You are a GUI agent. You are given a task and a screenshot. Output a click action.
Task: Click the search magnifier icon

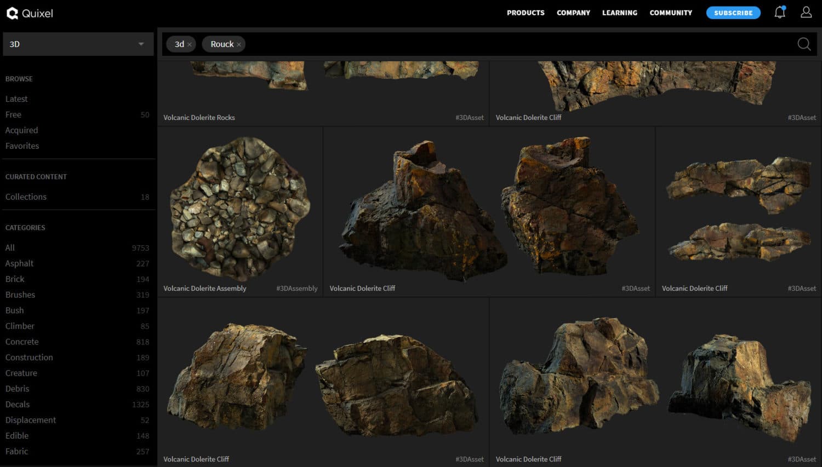coord(803,44)
